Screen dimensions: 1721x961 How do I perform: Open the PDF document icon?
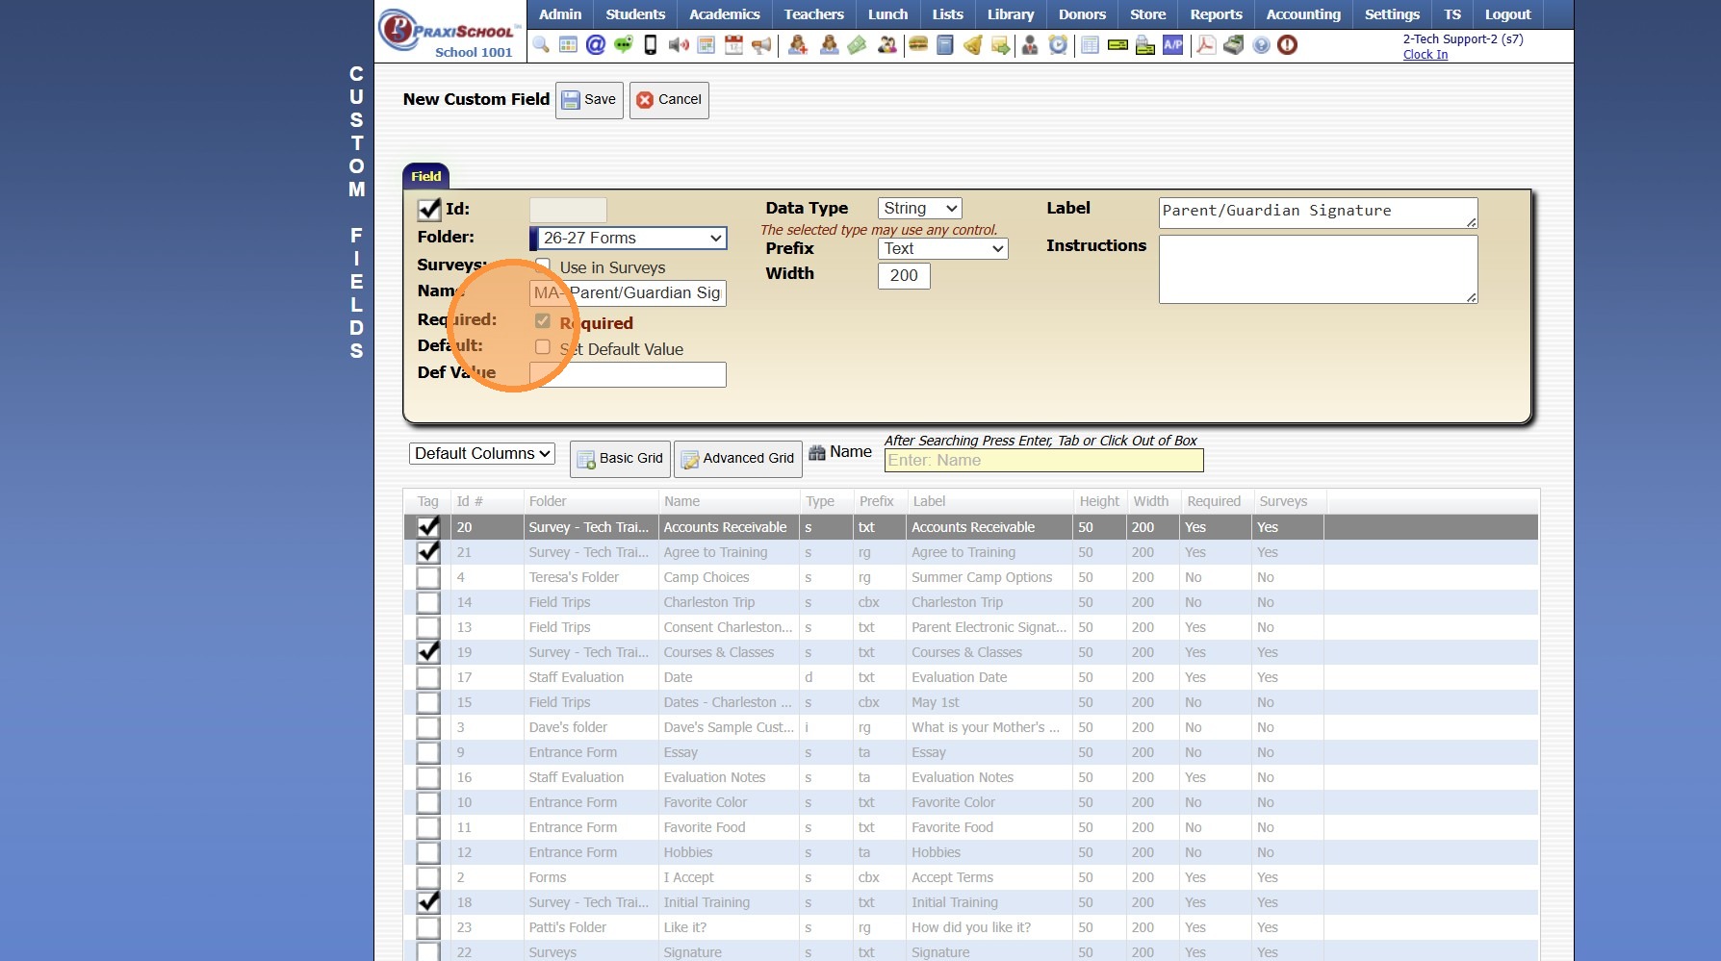coord(1206,45)
